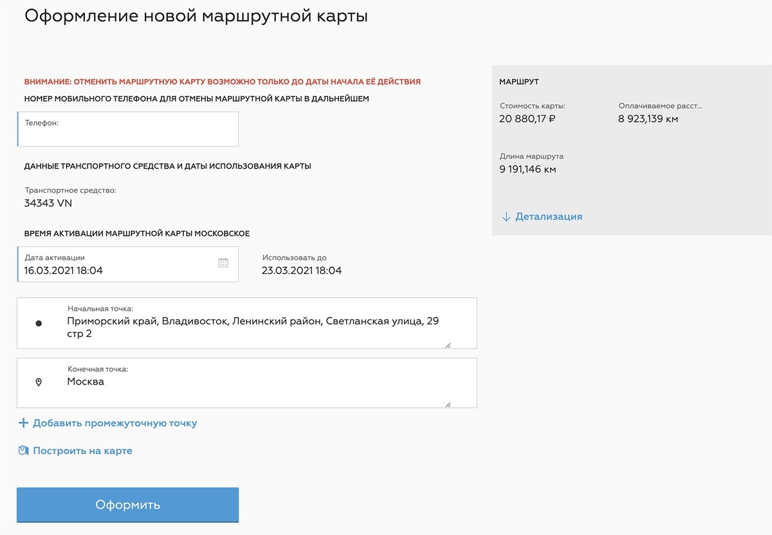Click the down arrow icon beside "Детализация"
Viewport: 772px width, 535px height.
click(507, 217)
